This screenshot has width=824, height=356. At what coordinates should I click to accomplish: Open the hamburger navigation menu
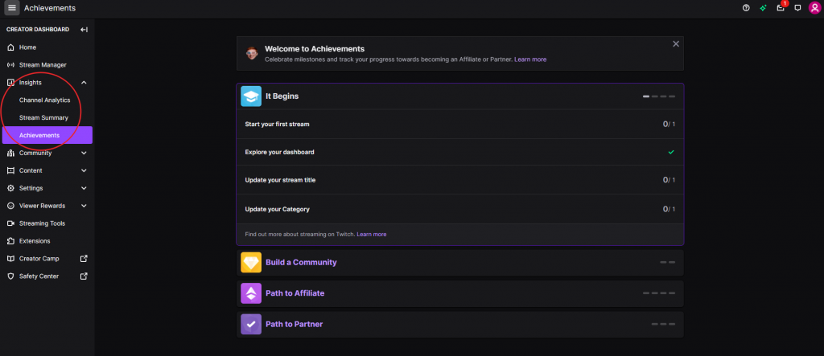coord(12,8)
